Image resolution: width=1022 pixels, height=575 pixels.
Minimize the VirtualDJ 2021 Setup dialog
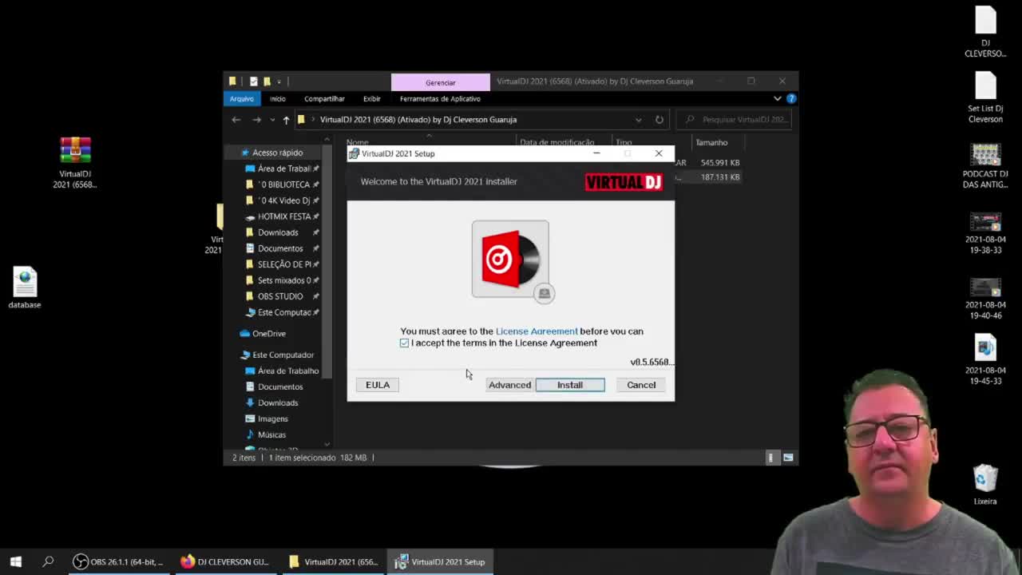point(596,153)
